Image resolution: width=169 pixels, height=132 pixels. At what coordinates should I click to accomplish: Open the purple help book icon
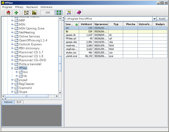tap(79, 13)
